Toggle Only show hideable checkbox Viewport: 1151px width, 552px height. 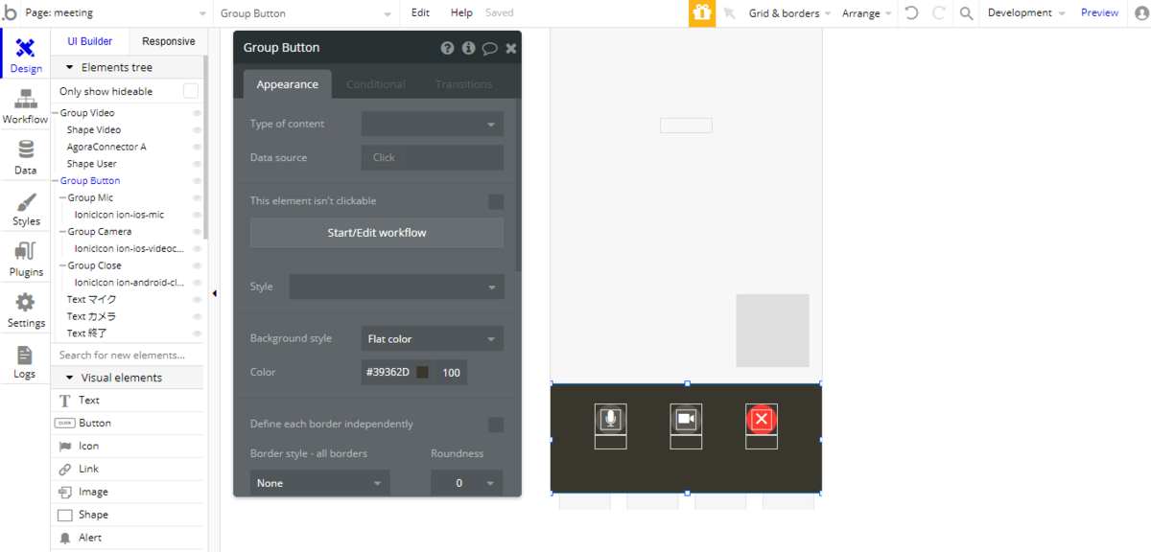[x=191, y=91]
